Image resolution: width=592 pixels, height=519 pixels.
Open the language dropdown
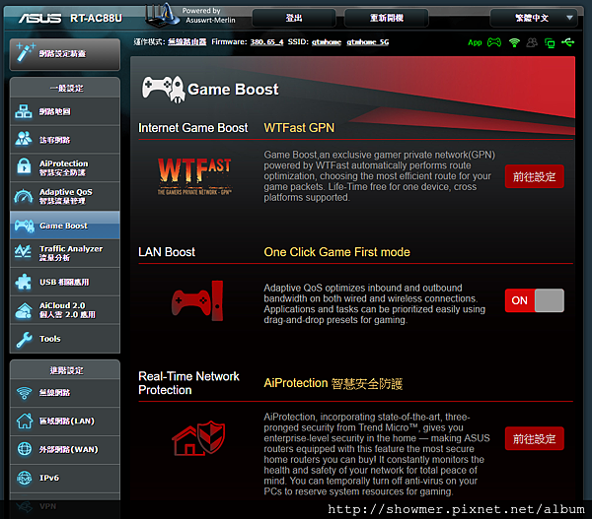click(534, 18)
